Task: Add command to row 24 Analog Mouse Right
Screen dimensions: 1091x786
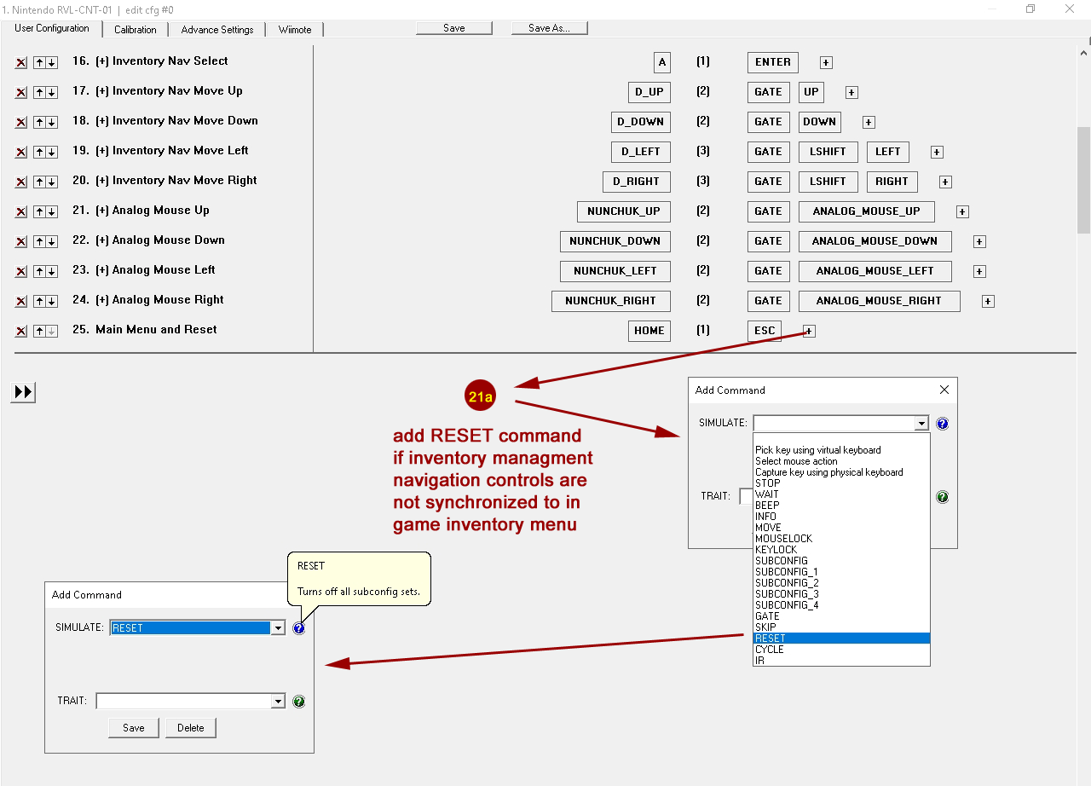Action: click(988, 301)
